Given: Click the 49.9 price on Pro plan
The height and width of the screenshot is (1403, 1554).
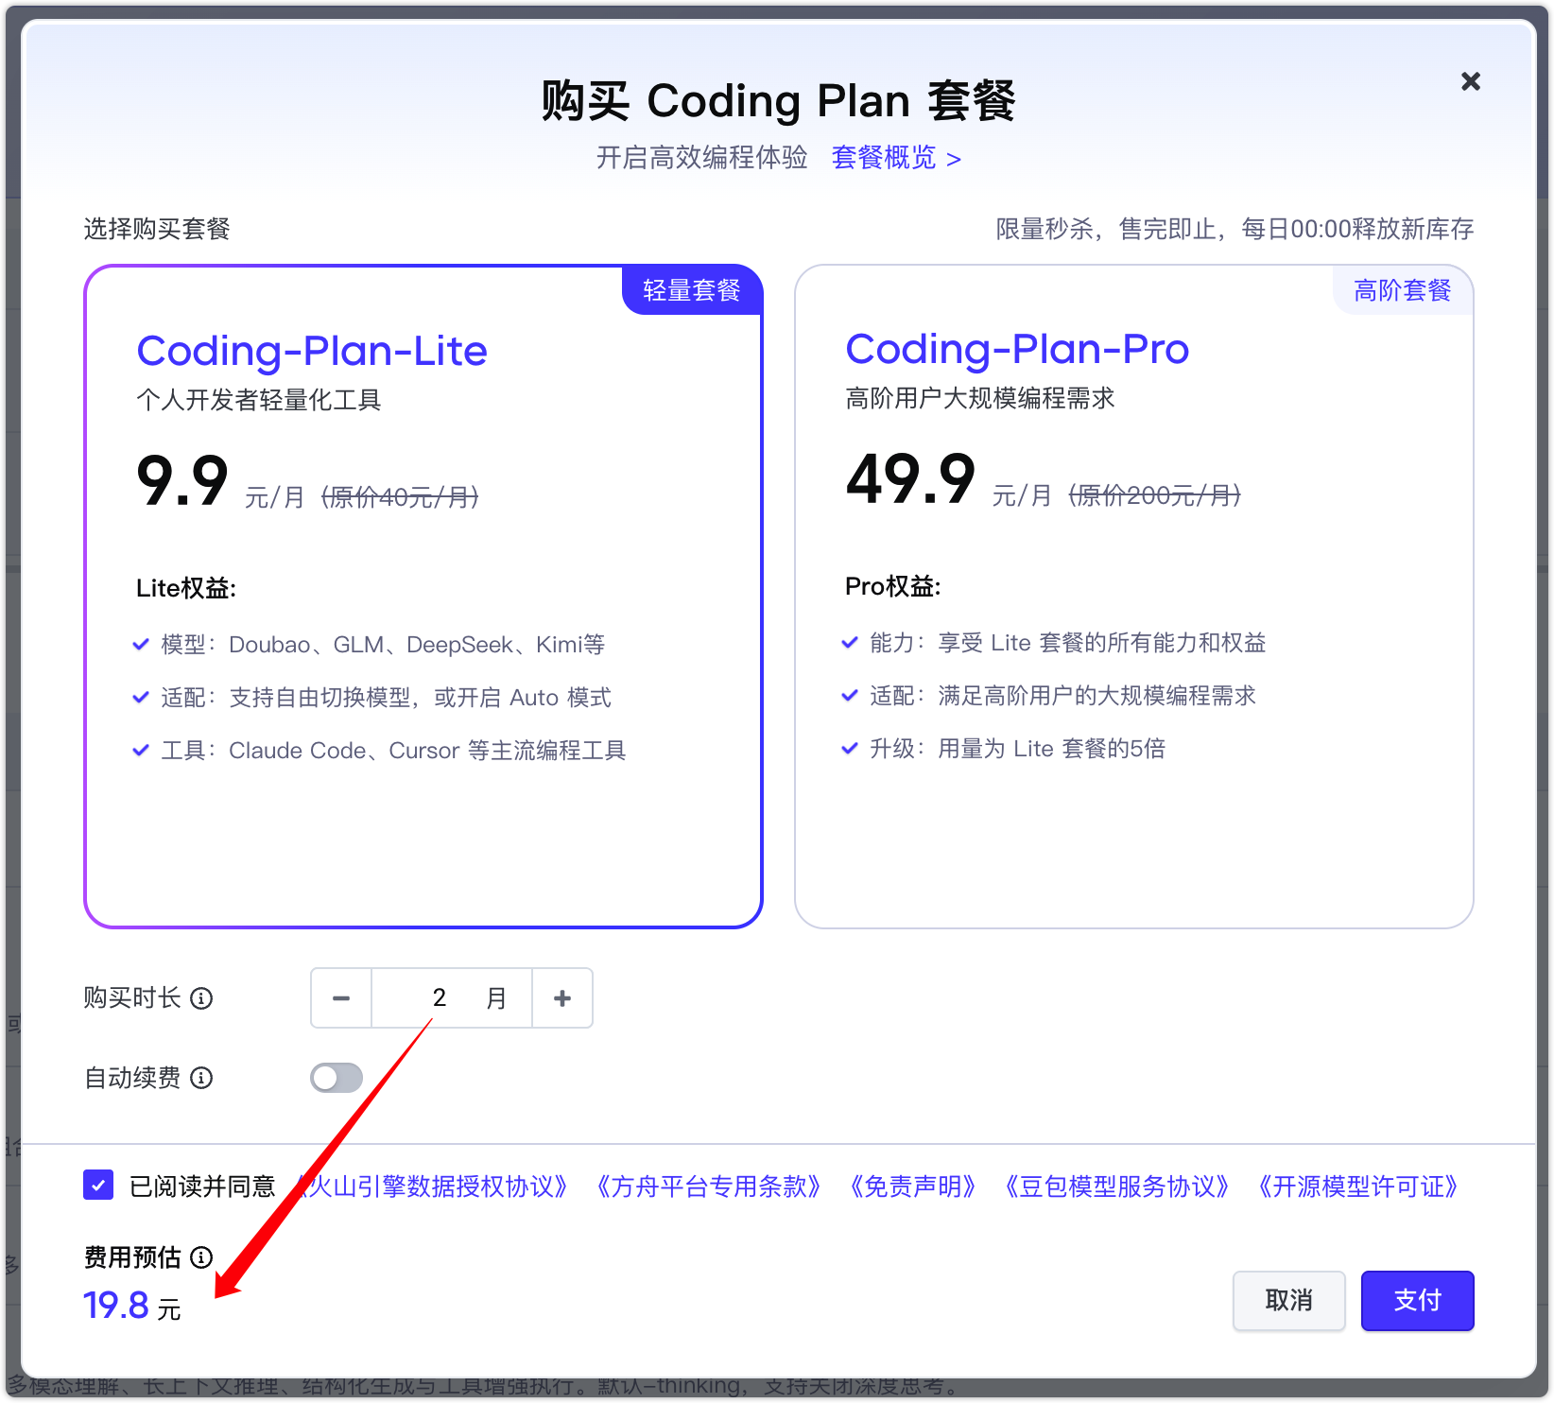Looking at the screenshot, I should point(910,478).
